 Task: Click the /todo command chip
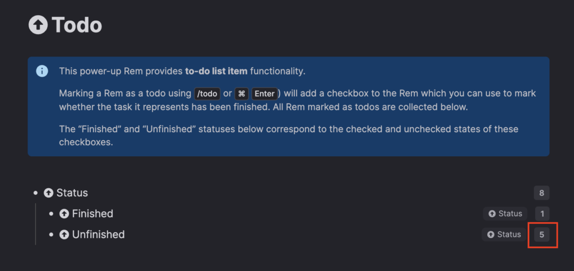point(207,94)
